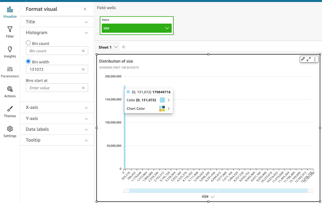The image size is (322, 203).
Task: Open the Parameters pane
Action: click(10, 72)
